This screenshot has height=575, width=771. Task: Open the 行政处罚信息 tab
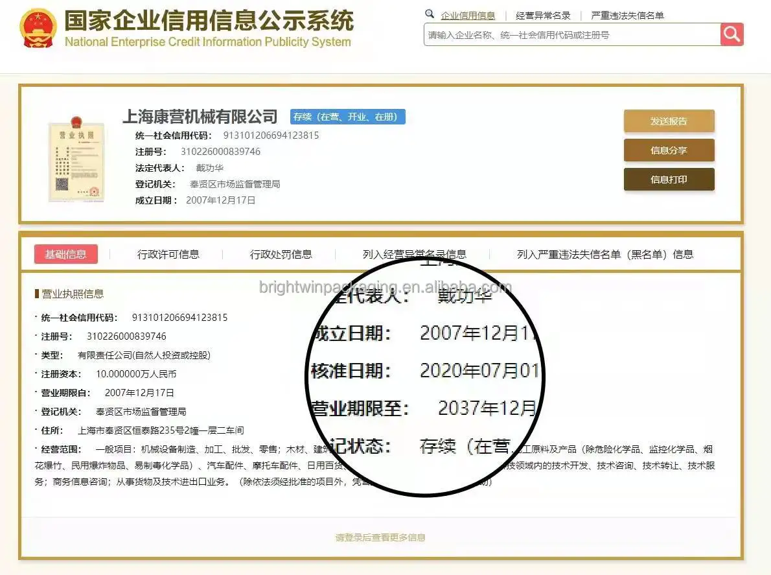281,254
